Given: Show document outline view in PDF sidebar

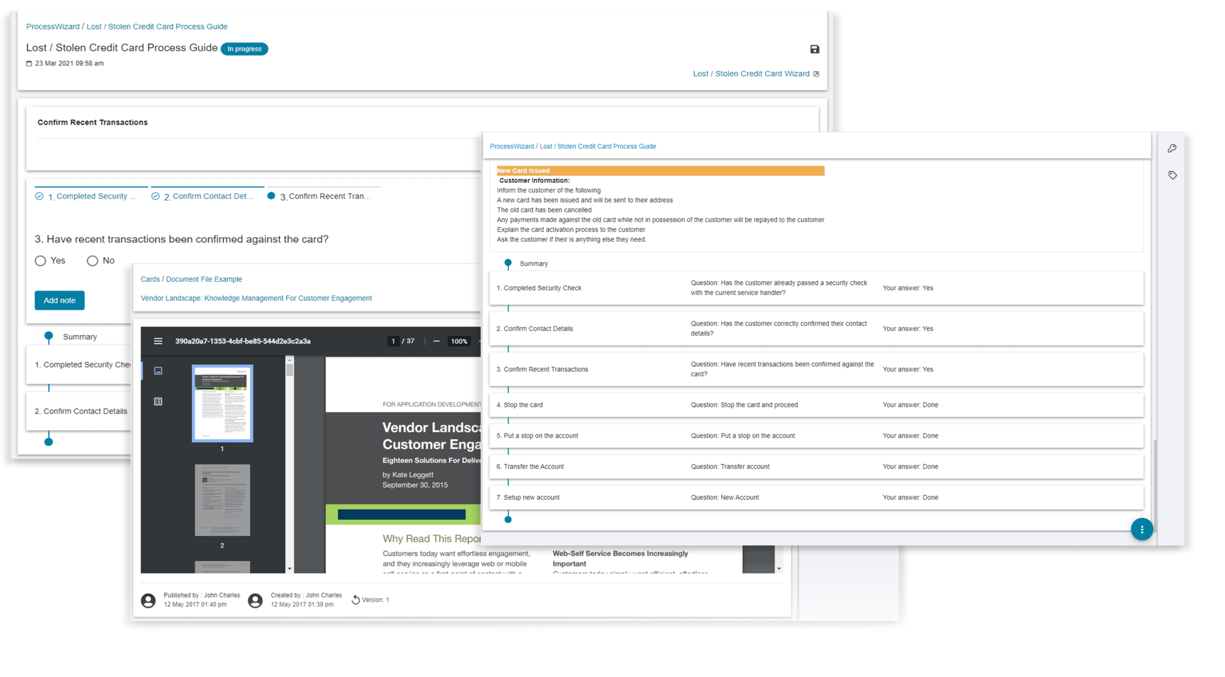Looking at the screenshot, I should (158, 401).
